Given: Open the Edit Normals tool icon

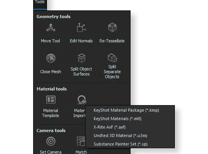Looking at the screenshot, I should tap(81, 27).
